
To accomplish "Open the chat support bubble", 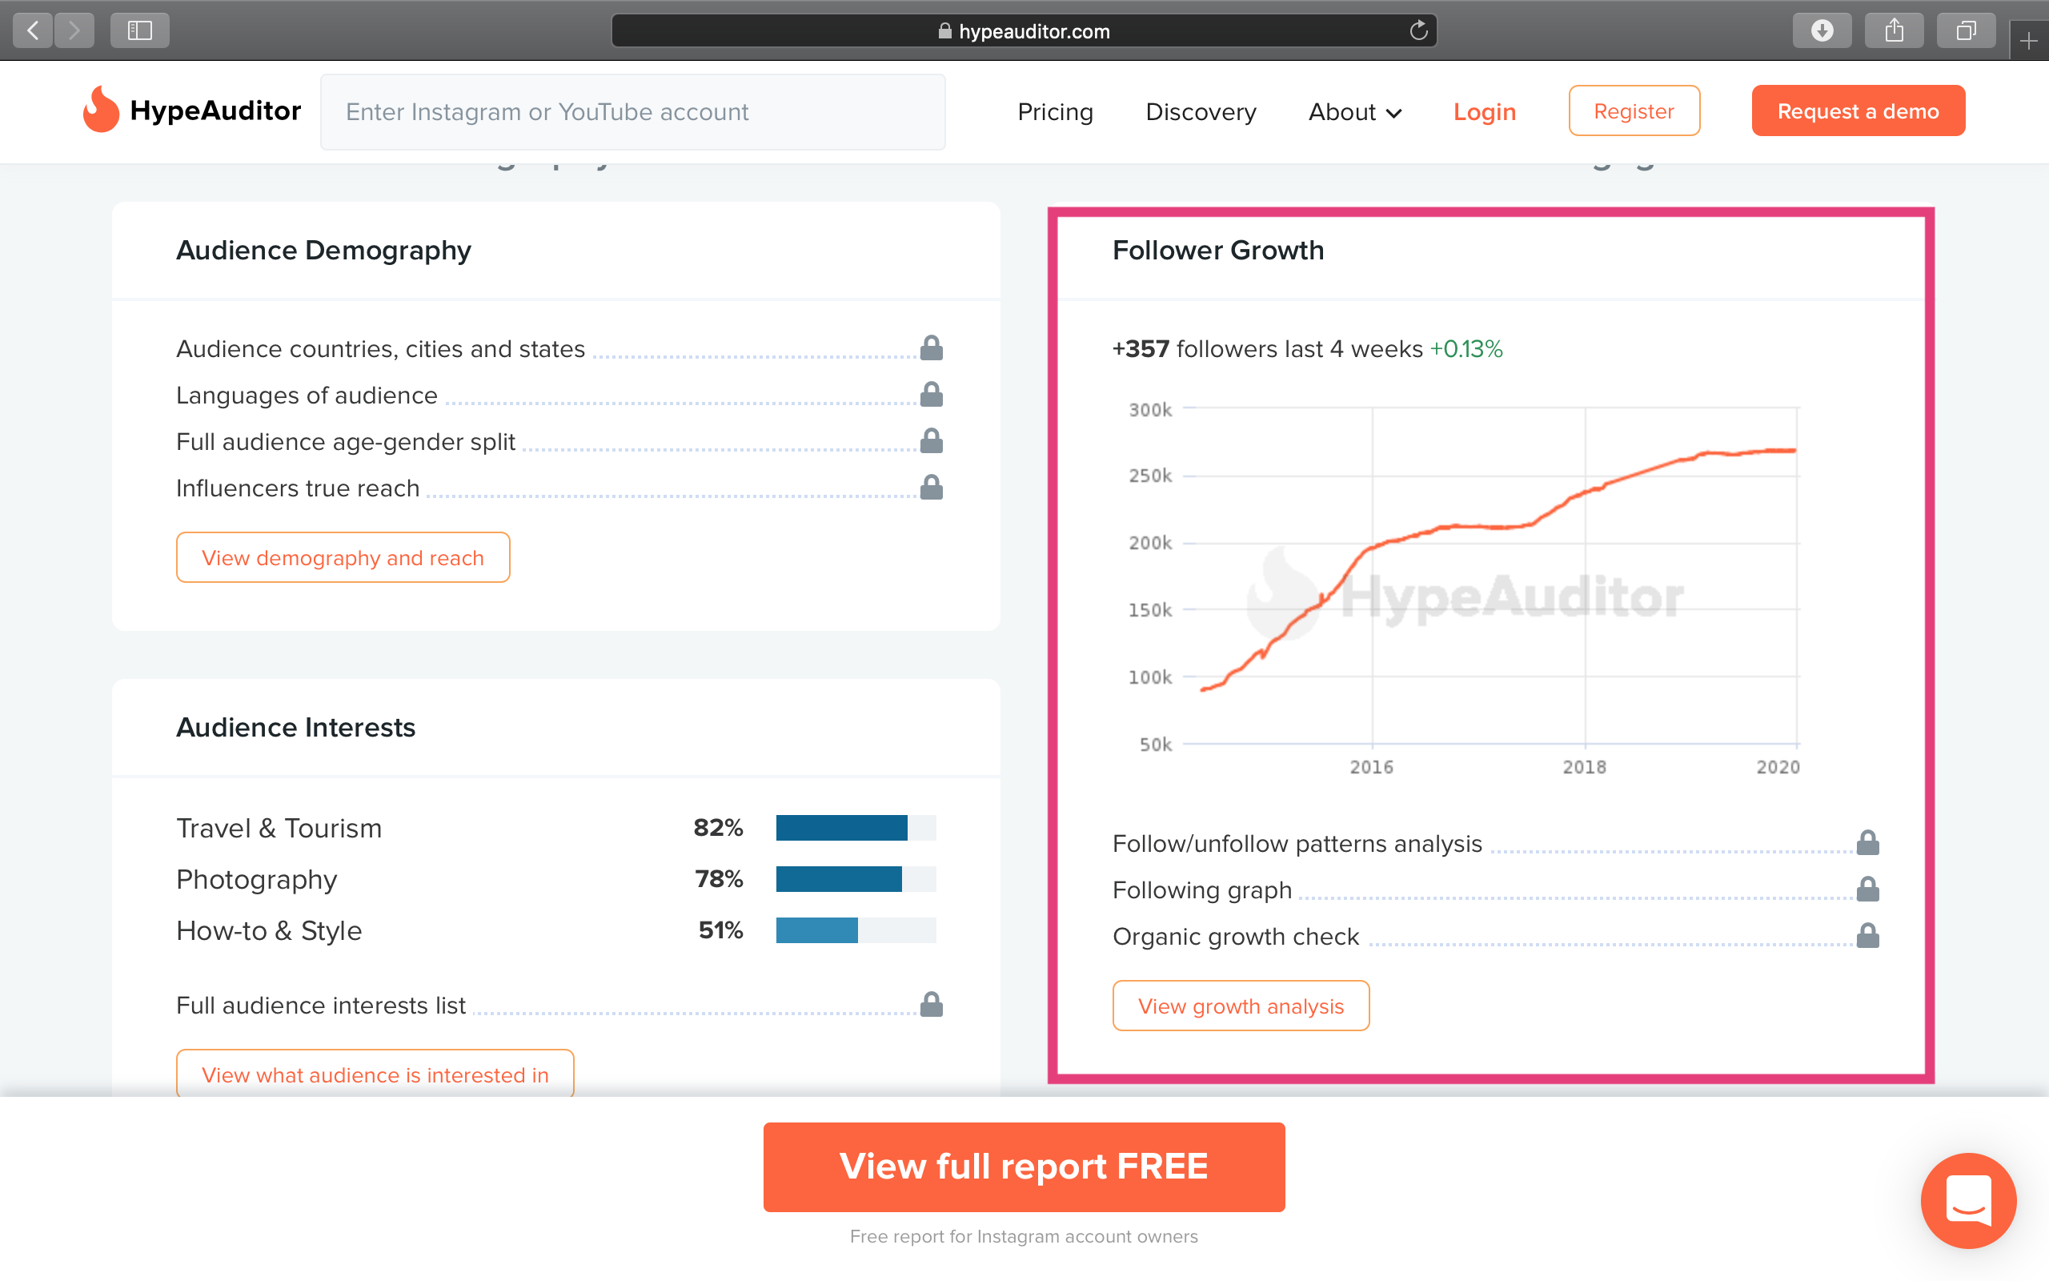I will [1969, 1200].
